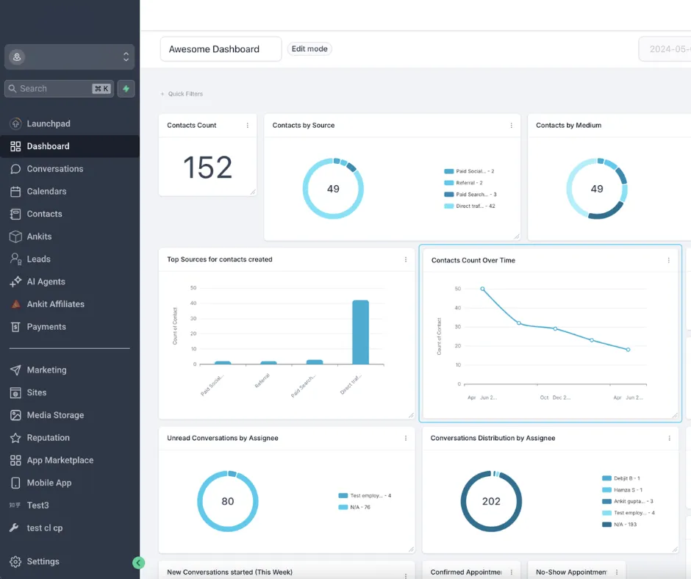This screenshot has width=691, height=579.
Task: Click the Conversations chat bubble icon
Action: click(x=15, y=169)
